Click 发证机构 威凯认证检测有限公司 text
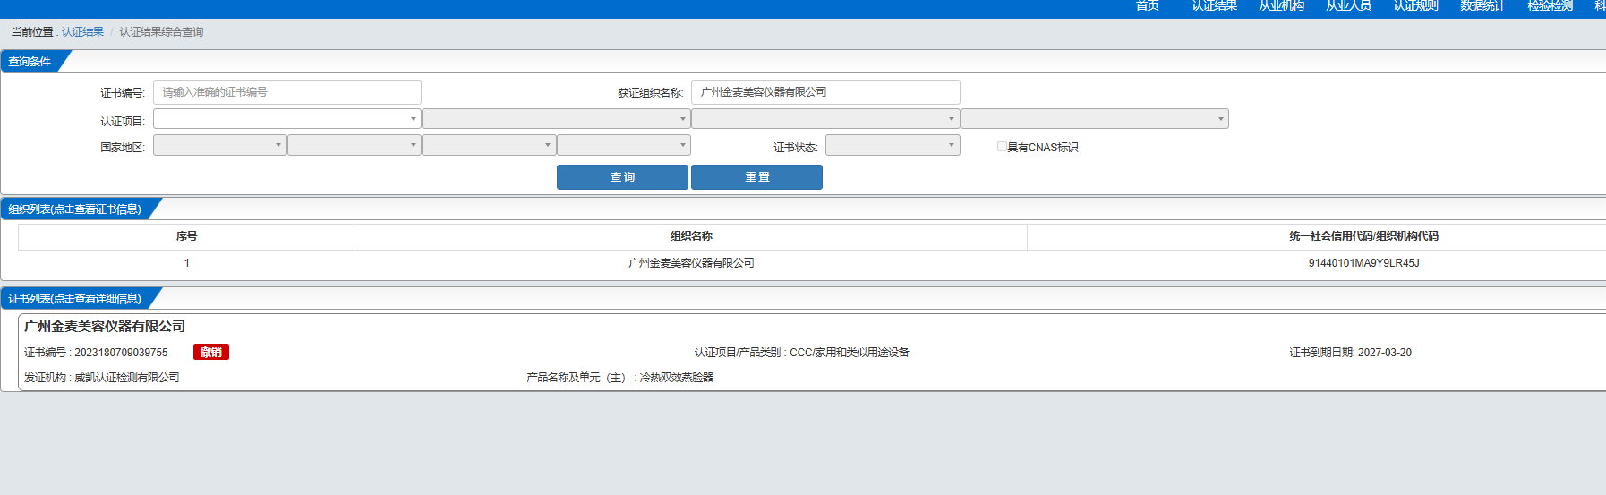This screenshot has width=1606, height=495. pos(102,378)
